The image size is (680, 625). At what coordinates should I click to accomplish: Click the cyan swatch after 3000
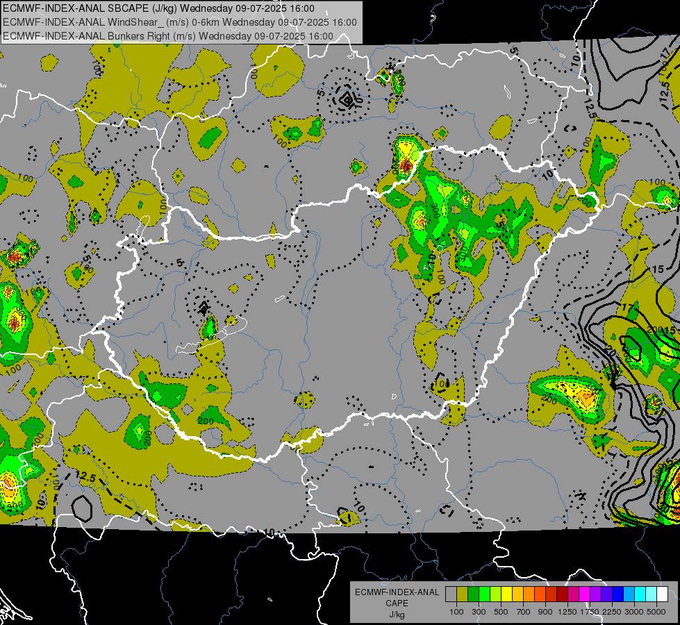click(640, 594)
